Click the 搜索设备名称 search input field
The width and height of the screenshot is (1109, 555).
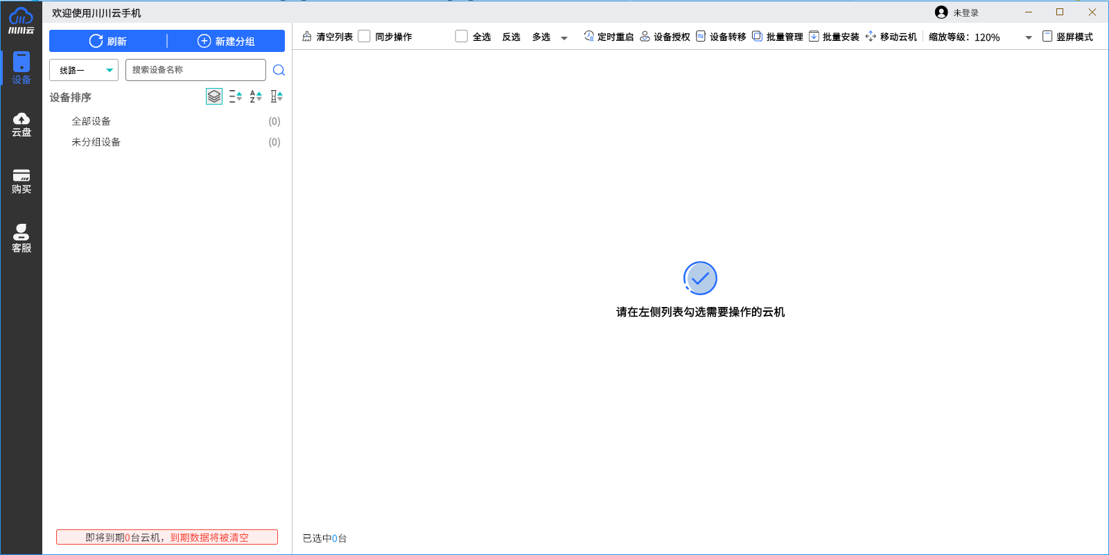[195, 70]
